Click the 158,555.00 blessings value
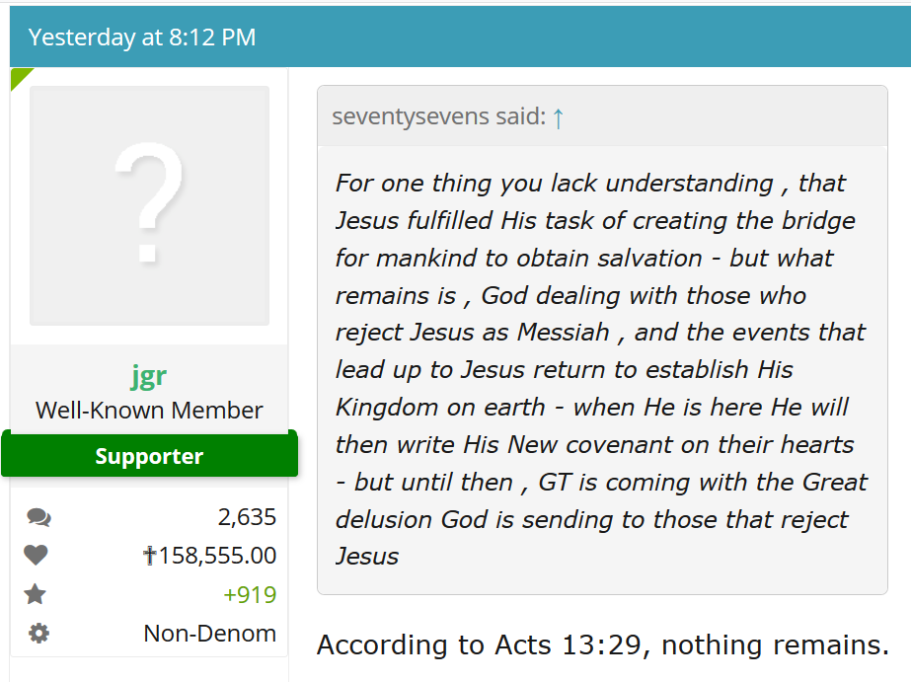This screenshot has width=911, height=682. point(217,556)
